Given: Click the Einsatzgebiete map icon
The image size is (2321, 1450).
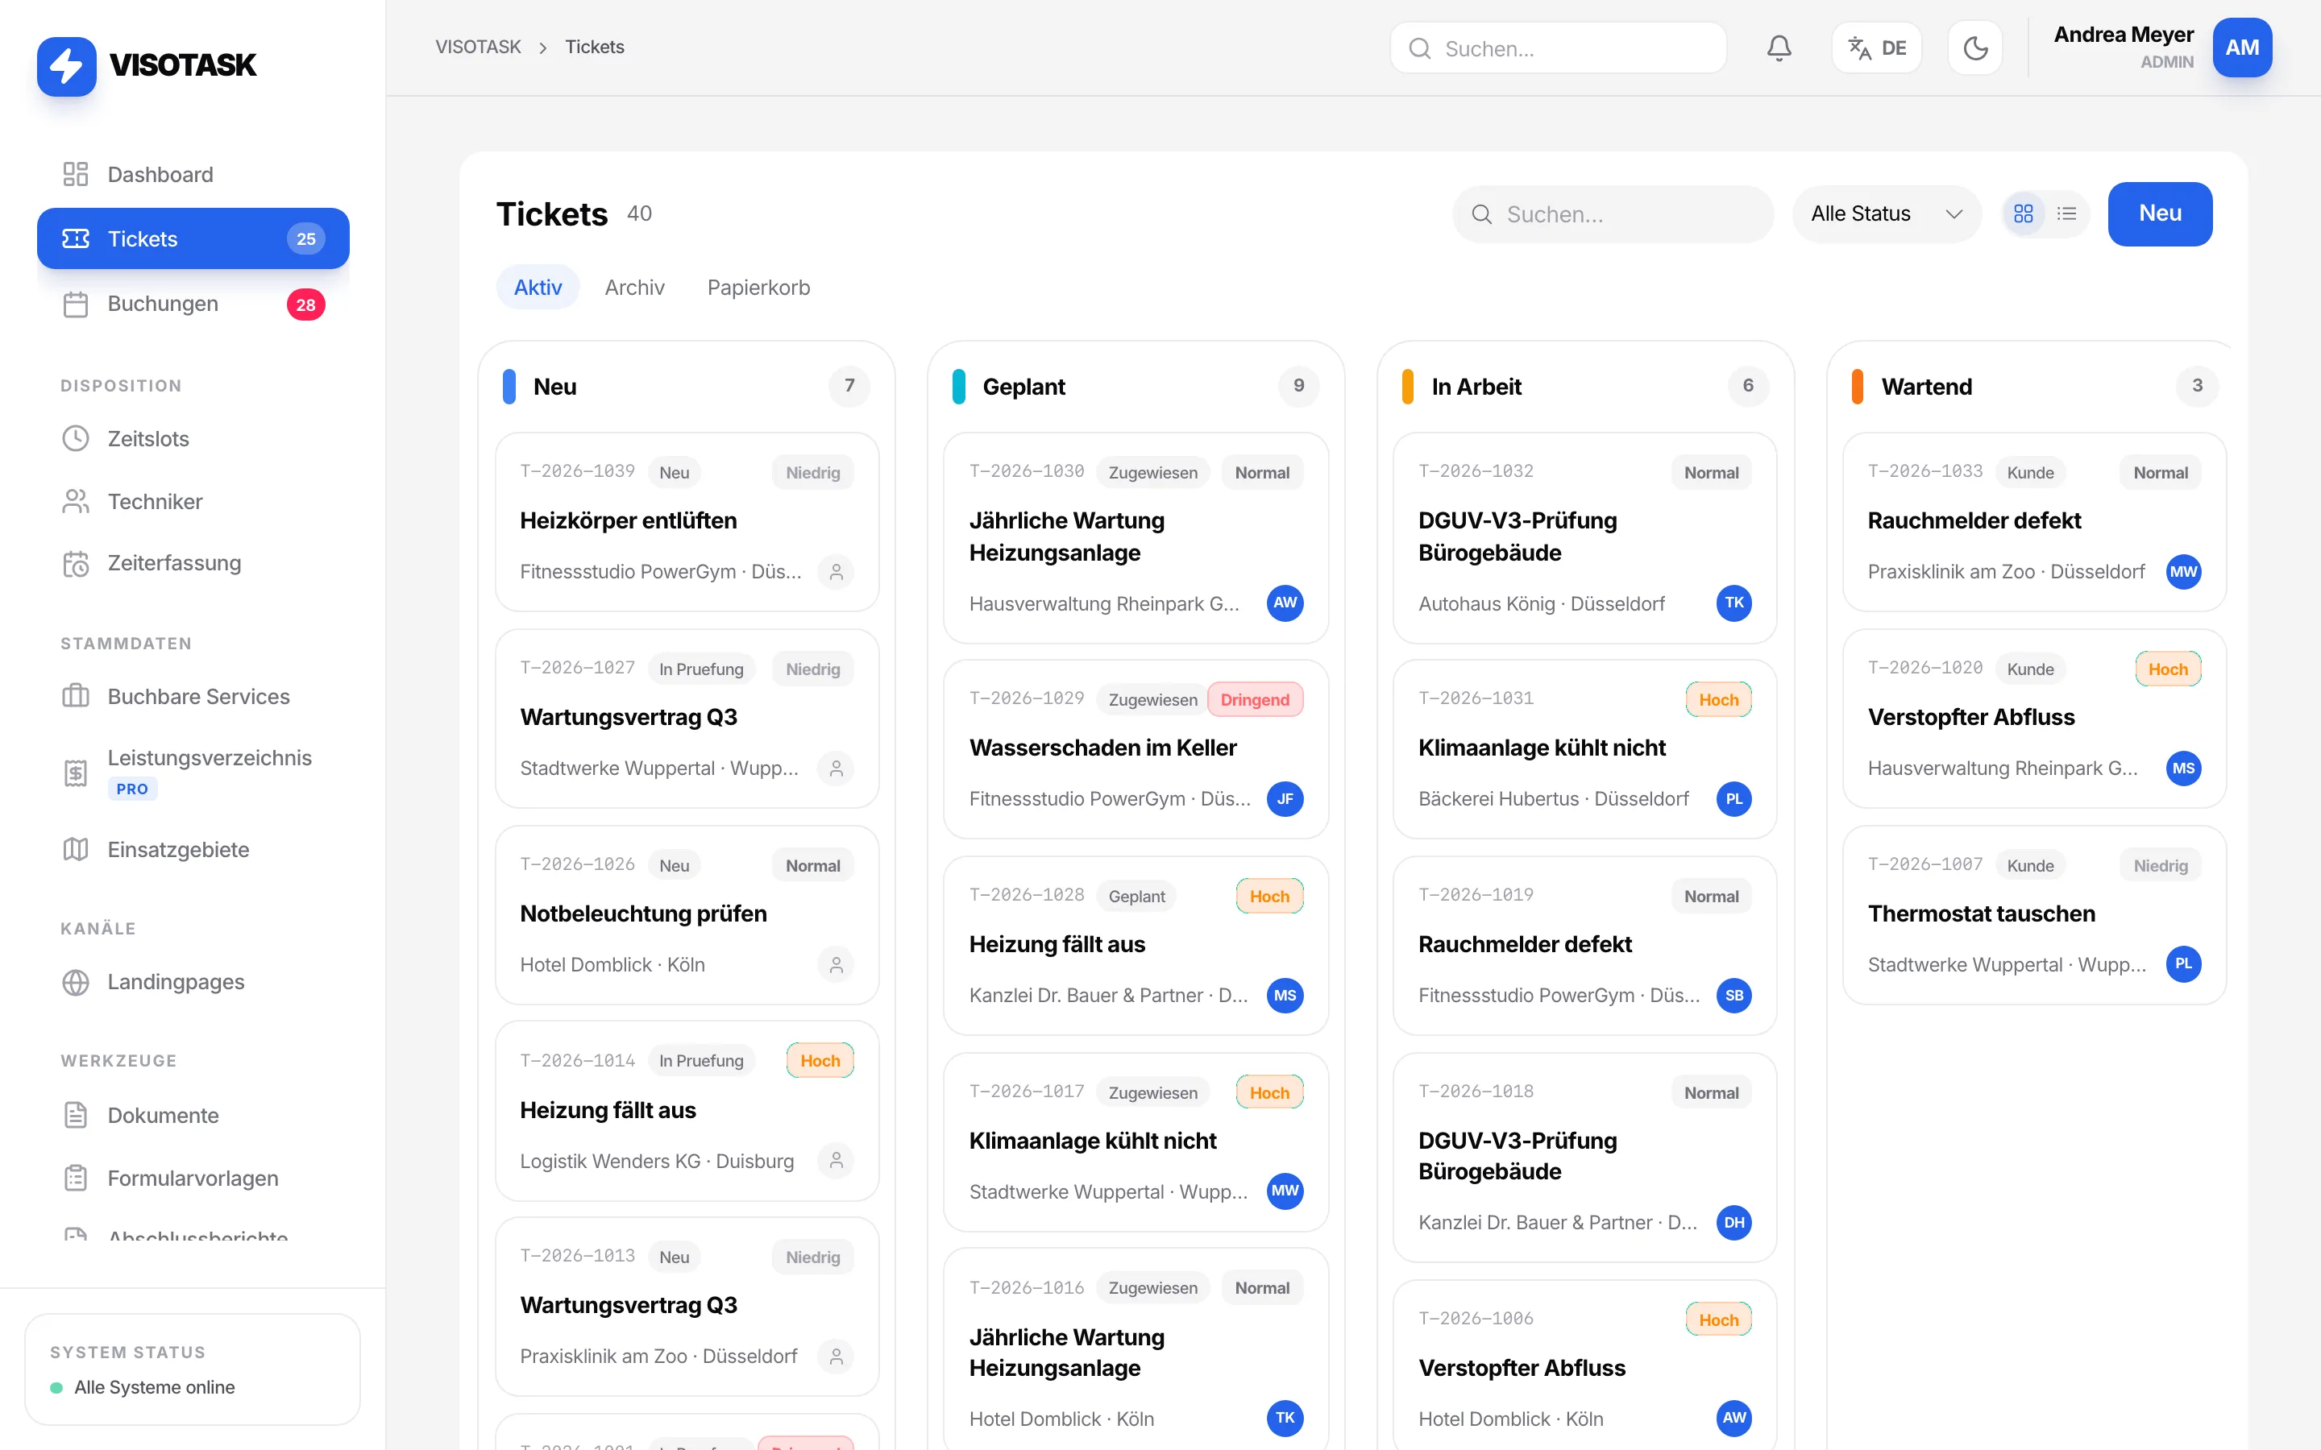Looking at the screenshot, I should [x=76, y=850].
